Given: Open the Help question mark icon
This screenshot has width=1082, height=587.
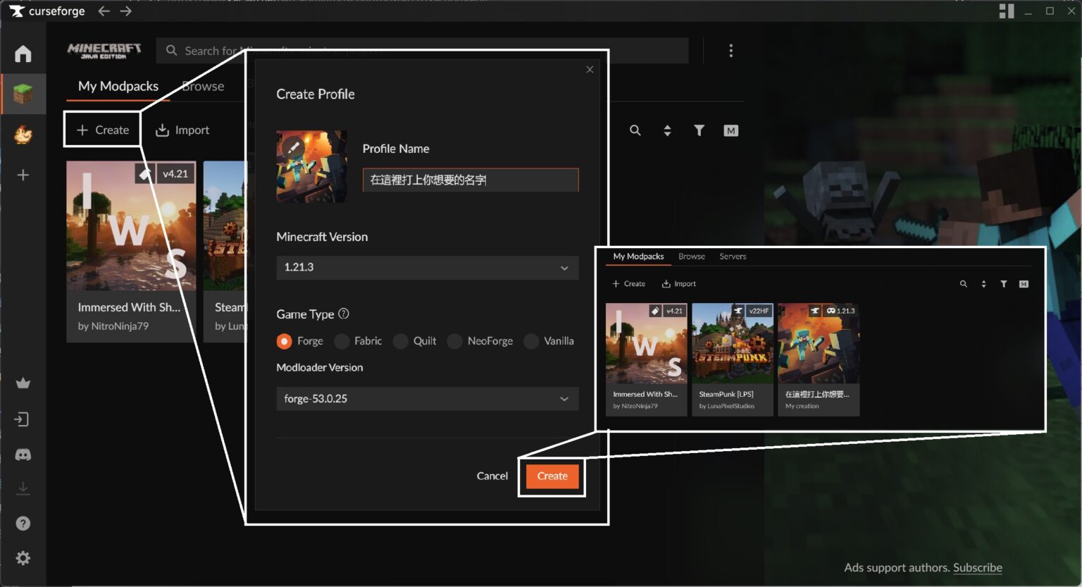Looking at the screenshot, I should (x=23, y=523).
